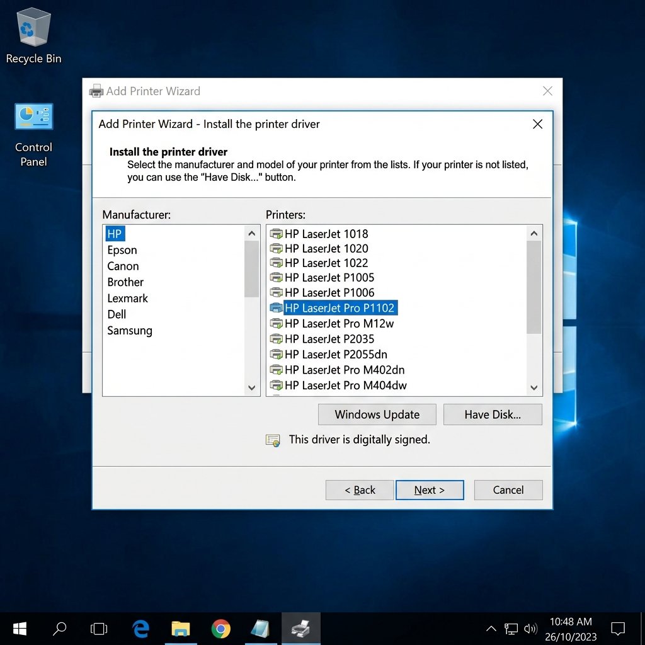Viewport: 645px width, 645px height.
Task: Select Brother manufacturer
Action: (125, 282)
